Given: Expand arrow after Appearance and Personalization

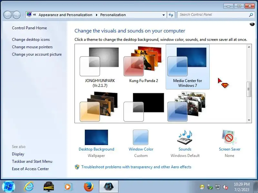Looking at the screenshot, I should point(96,15).
